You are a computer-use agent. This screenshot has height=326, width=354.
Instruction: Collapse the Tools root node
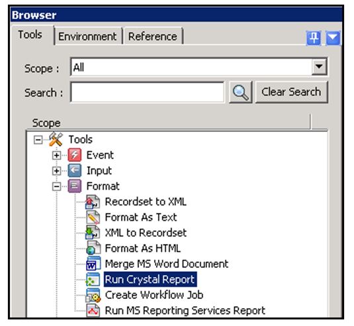(38, 140)
